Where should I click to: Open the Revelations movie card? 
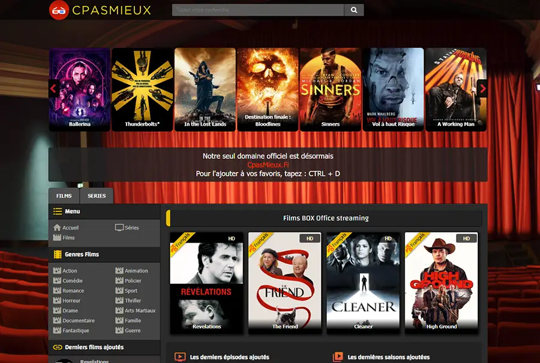(206, 283)
